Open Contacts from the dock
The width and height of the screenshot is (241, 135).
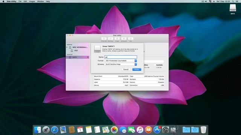coord(72,130)
